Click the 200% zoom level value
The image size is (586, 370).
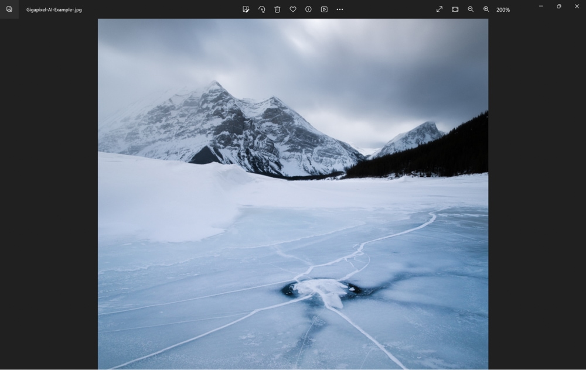click(503, 10)
